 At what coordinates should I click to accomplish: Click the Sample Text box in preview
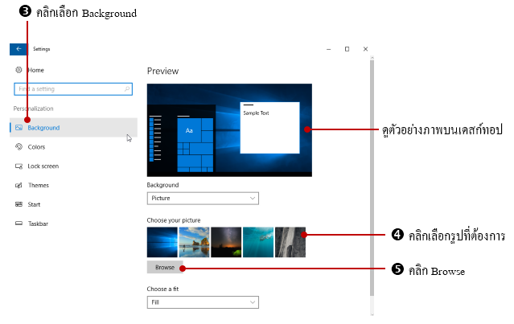tap(269, 128)
